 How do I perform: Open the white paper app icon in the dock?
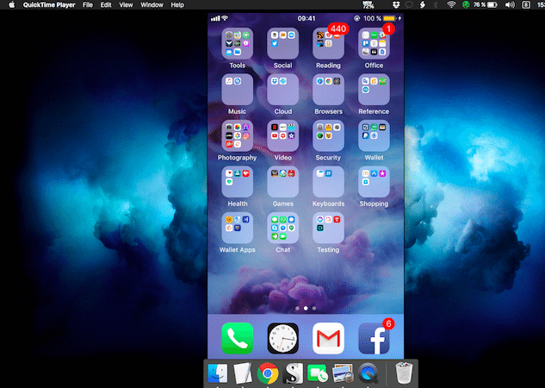click(243, 373)
